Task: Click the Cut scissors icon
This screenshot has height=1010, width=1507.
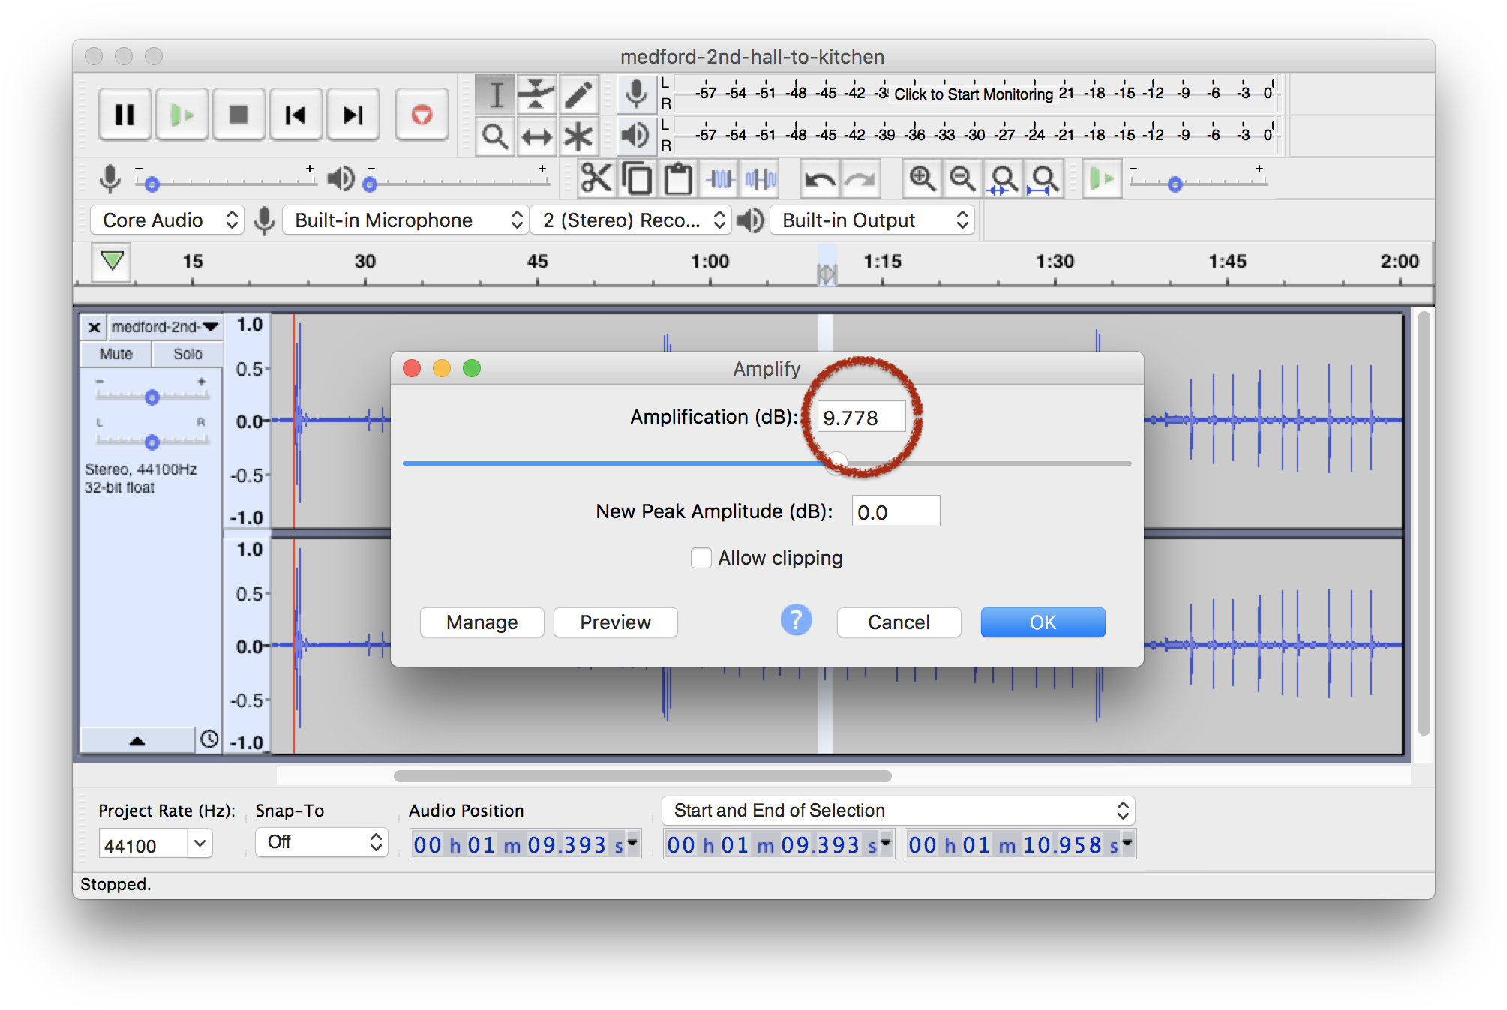Action: [596, 179]
